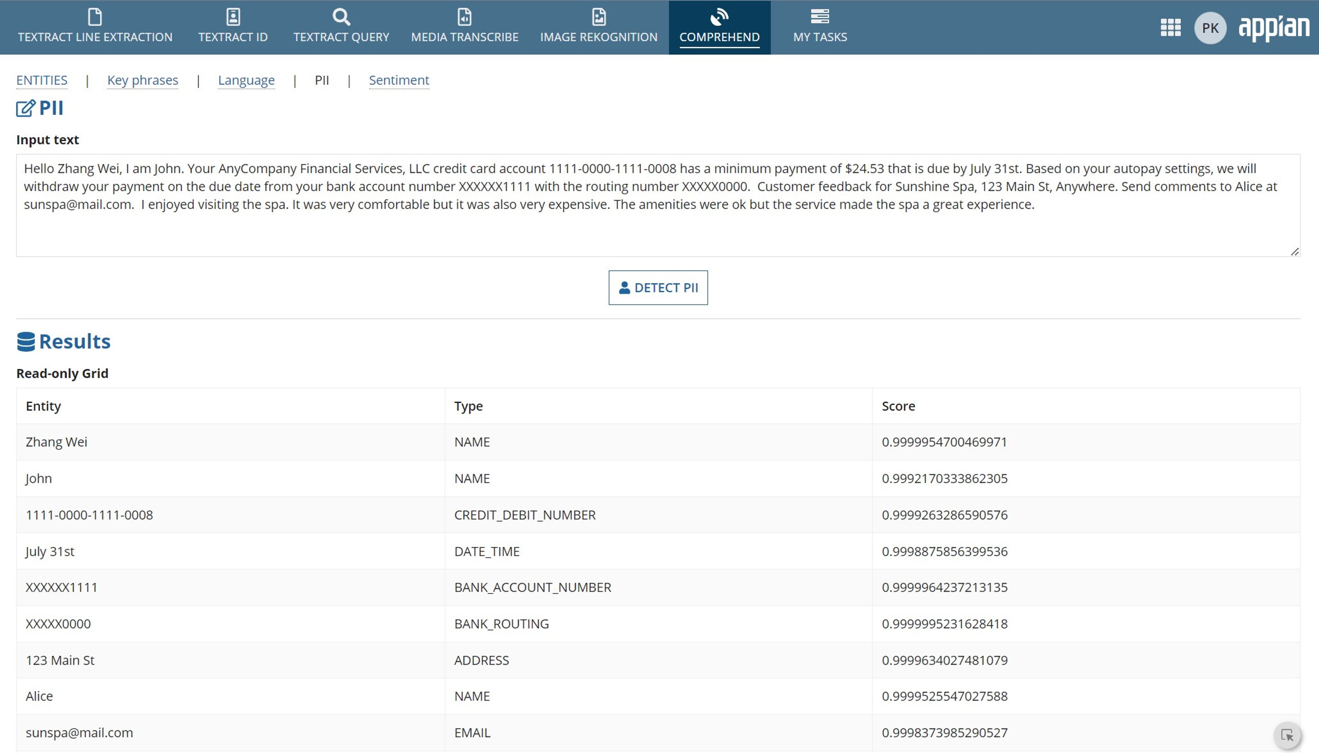
Task: Select the PII section label
Action: click(x=322, y=80)
